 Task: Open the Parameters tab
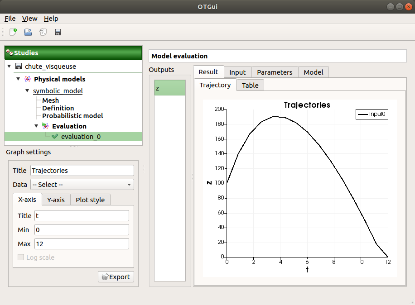pyautogui.click(x=275, y=72)
